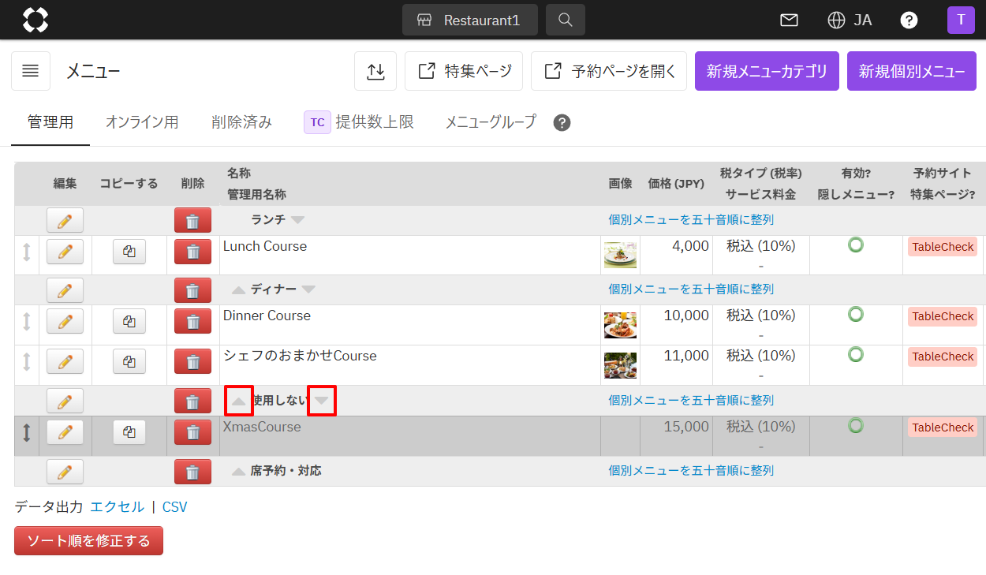Click 予約ページを開く button
986x575 pixels.
pyautogui.click(x=609, y=71)
